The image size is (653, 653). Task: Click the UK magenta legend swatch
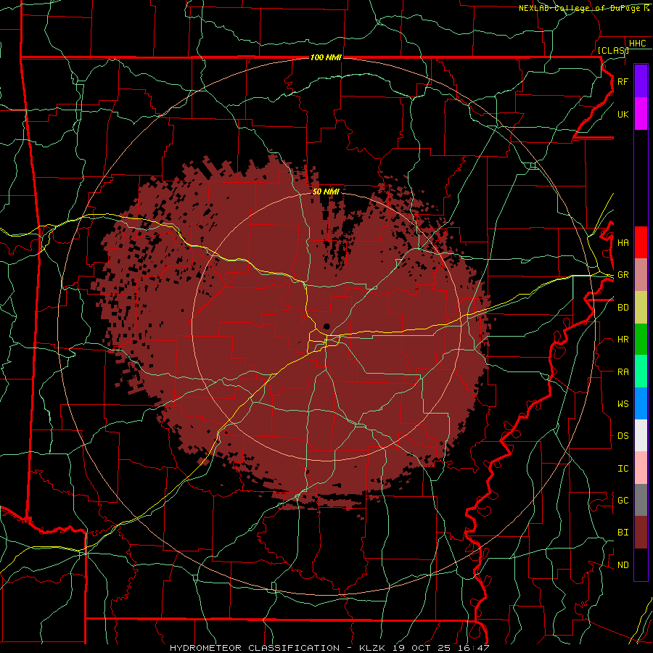coord(641,114)
